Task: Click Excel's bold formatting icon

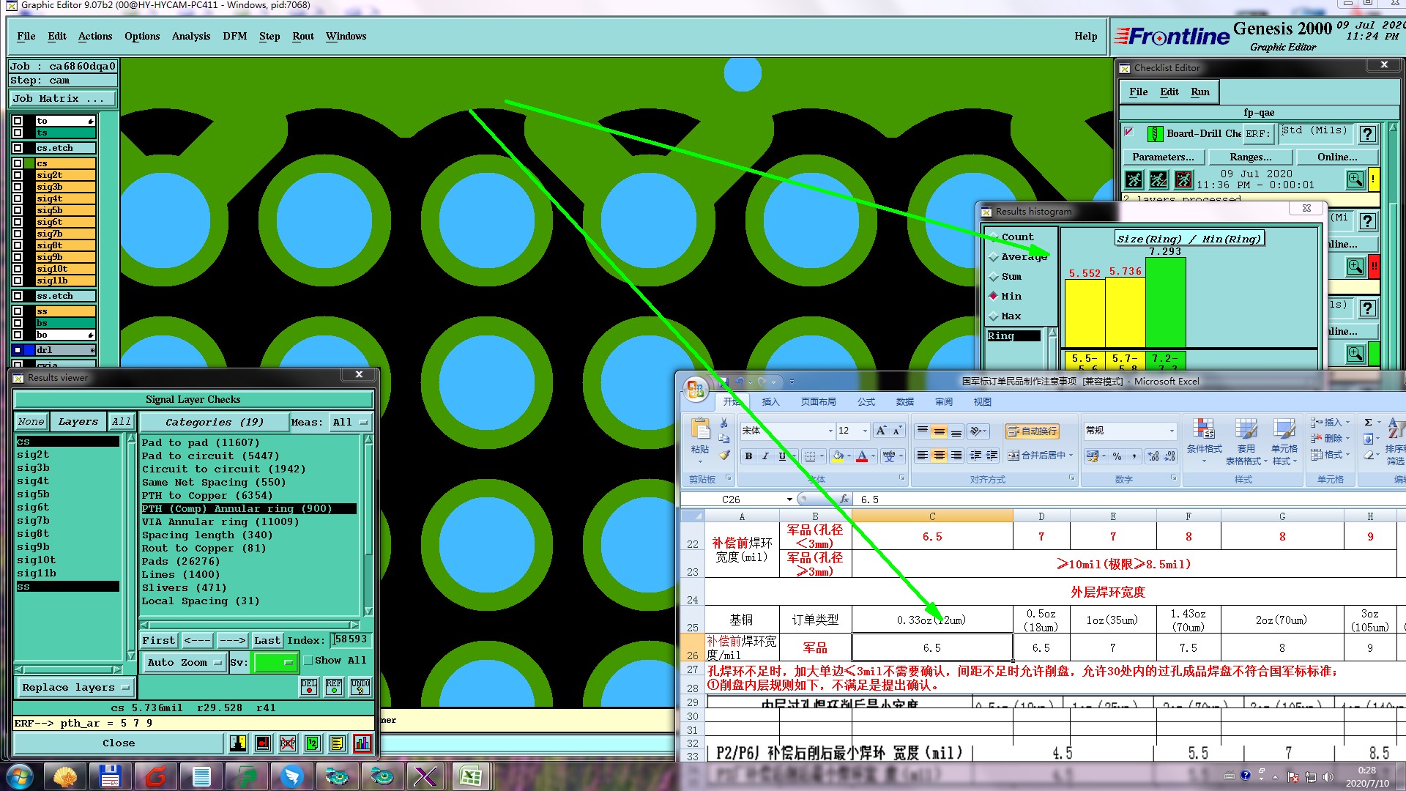Action: tap(748, 456)
